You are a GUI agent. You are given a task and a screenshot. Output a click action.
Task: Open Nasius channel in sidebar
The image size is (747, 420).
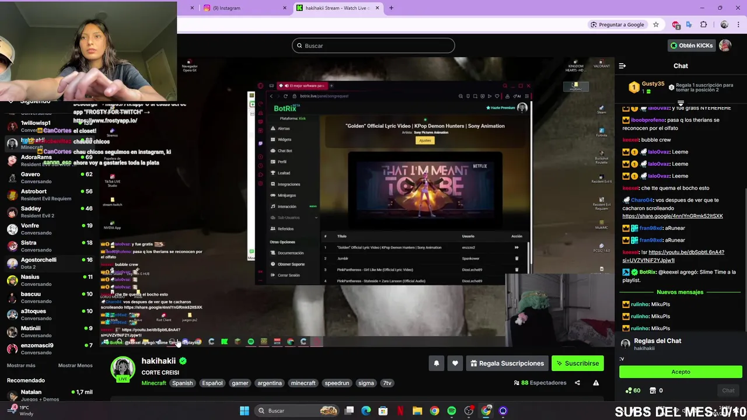pos(49,280)
